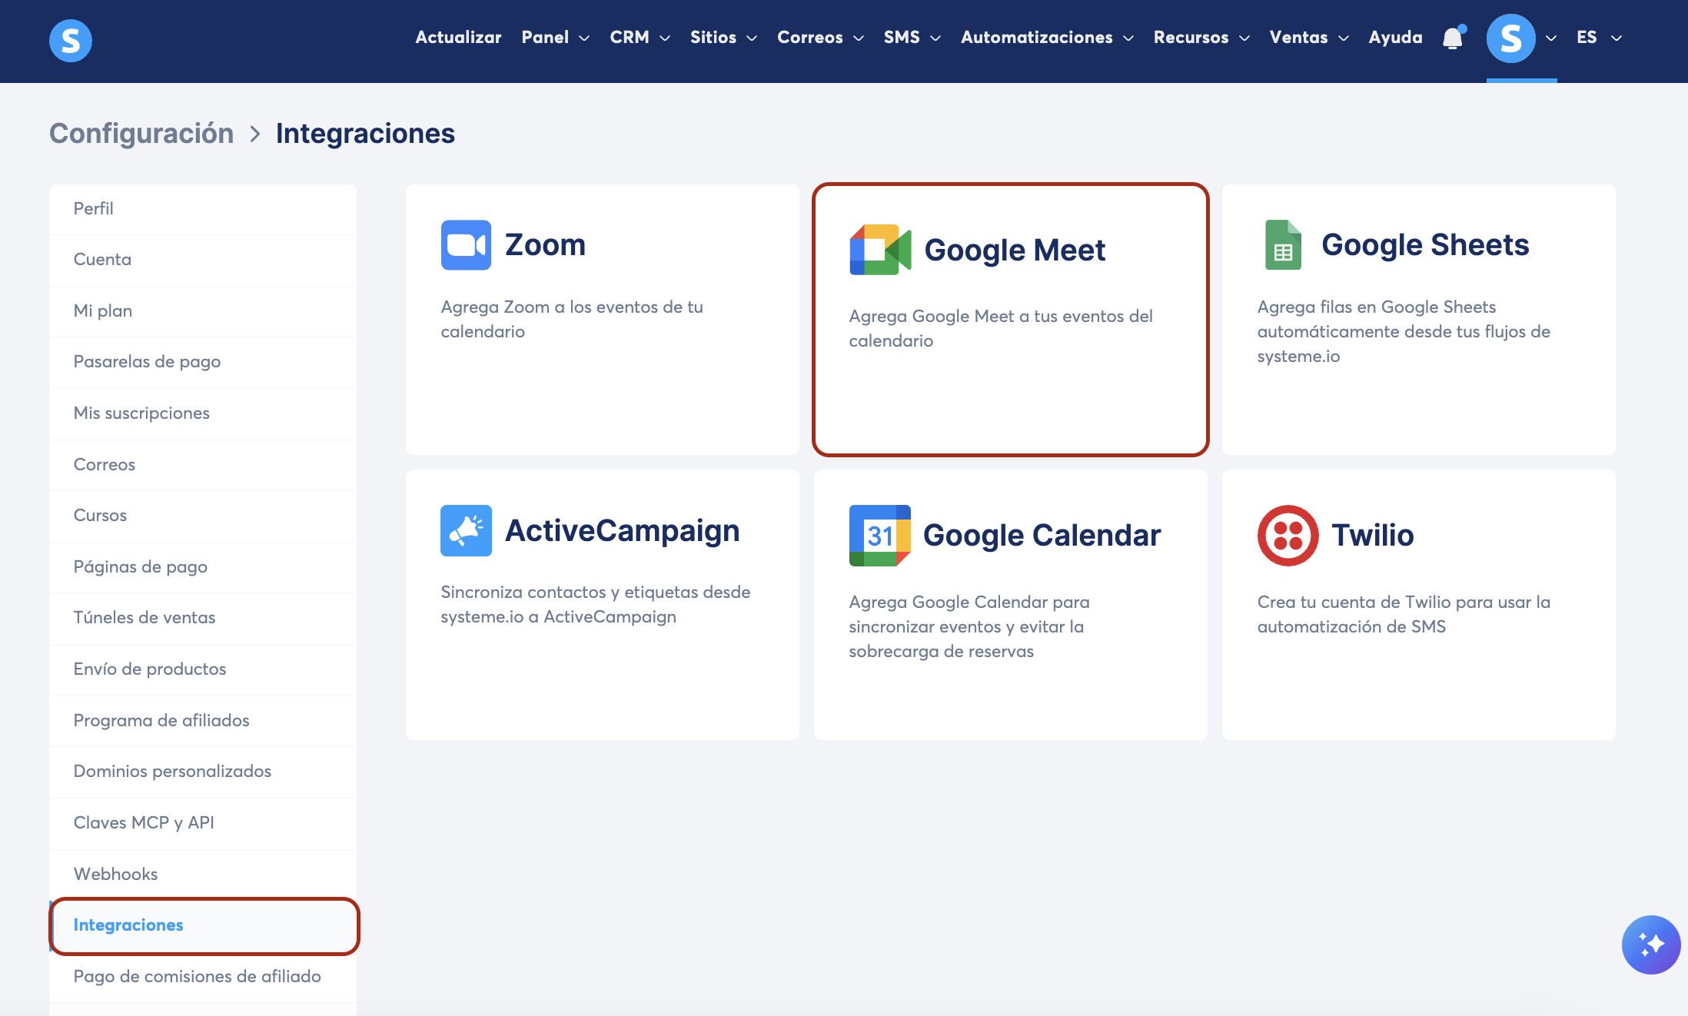Image resolution: width=1688 pixels, height=1016 pixels.
Task: Select Mi plan in the sidebar
Action: click(203, 311)
